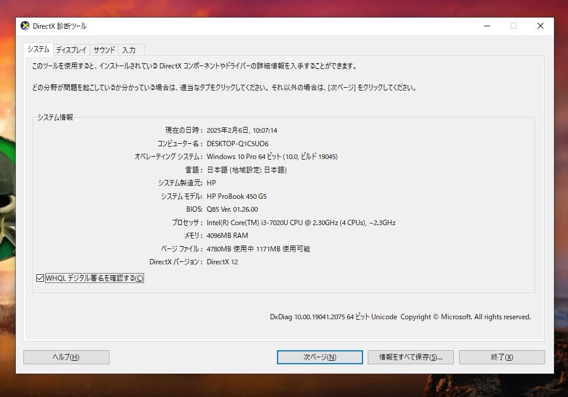Click the プロセッサ information line
This screenshot has height=397, width=568.
[x=300, y=222]
